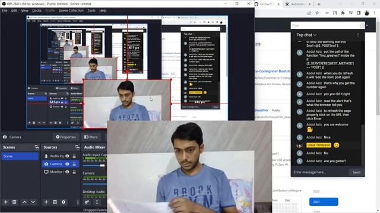This screenshot has height=213, width=380.
Task: Close the GitHub browser tab
Action: point(278,4)
